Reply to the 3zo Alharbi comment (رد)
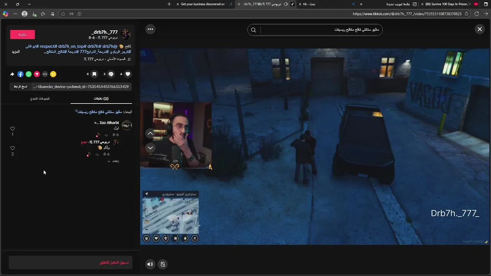This screenshot has height=276, width=491. tap(106, 135)
